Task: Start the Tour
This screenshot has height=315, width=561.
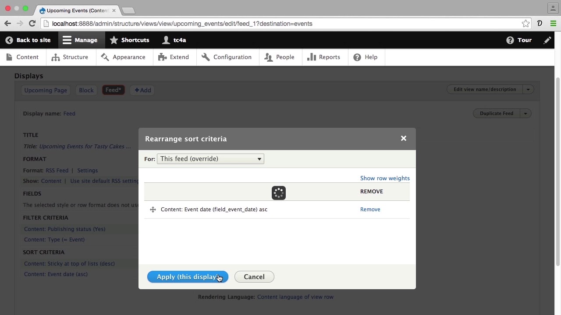Action: (x=519, y=40)
